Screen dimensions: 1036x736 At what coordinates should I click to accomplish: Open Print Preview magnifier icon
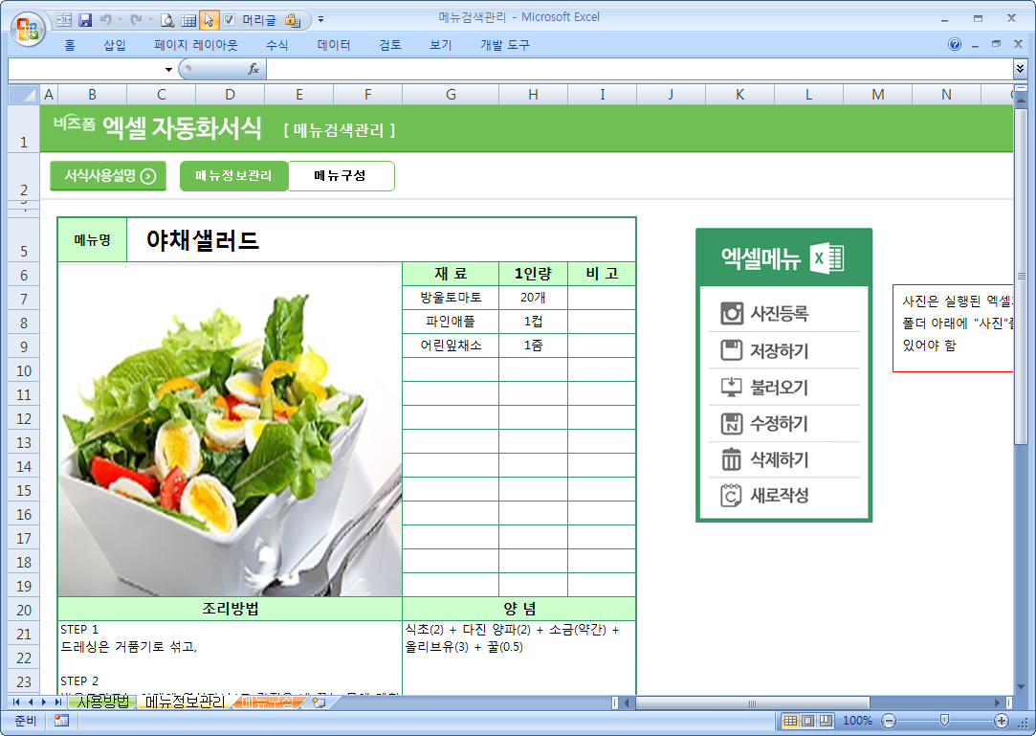coord(167,20)
